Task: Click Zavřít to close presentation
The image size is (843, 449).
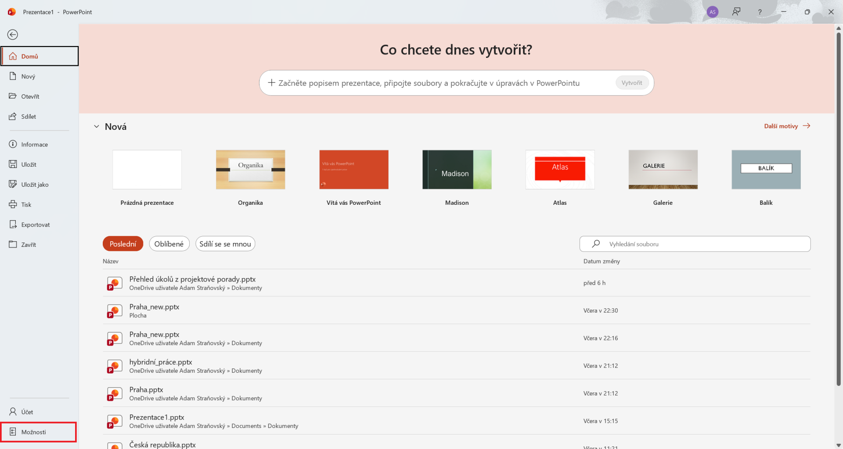Action: click(40, 245)
